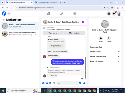Open the account profile avatar menu

pos(119,14)
